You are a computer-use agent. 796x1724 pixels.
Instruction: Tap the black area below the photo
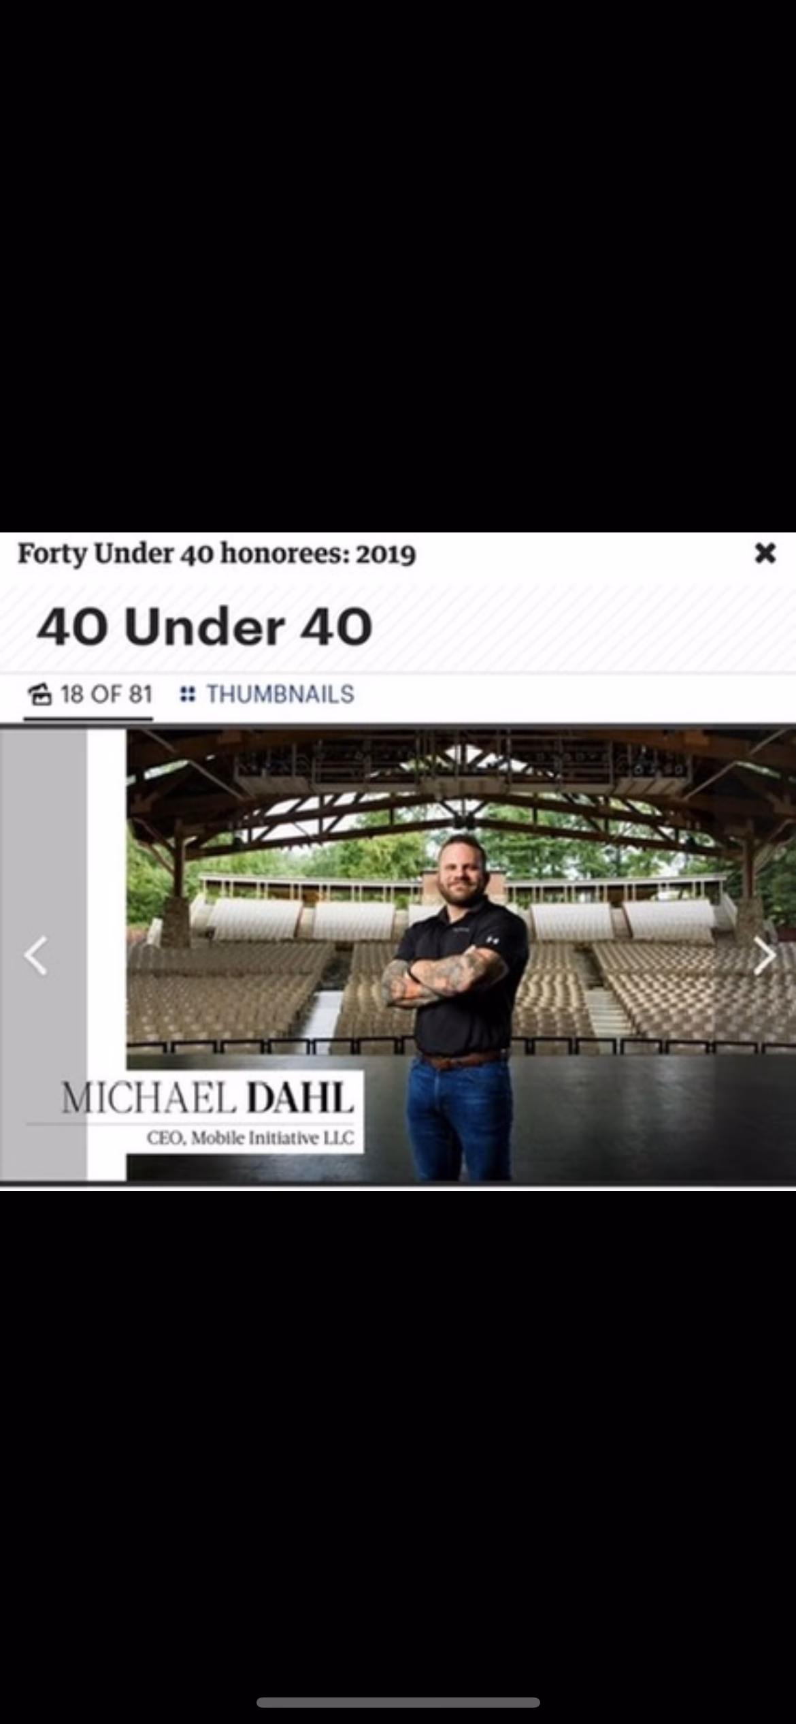(398, 1430)
